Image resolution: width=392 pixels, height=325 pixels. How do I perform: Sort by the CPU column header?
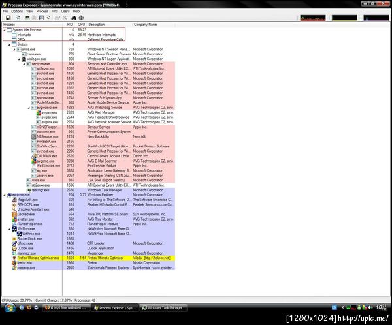(x=82, y=25)
